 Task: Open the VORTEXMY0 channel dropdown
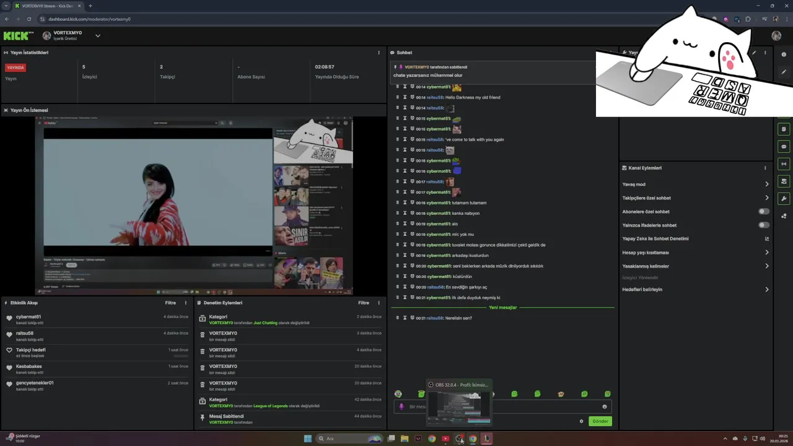pyautogui.click(x=98, y=36)
